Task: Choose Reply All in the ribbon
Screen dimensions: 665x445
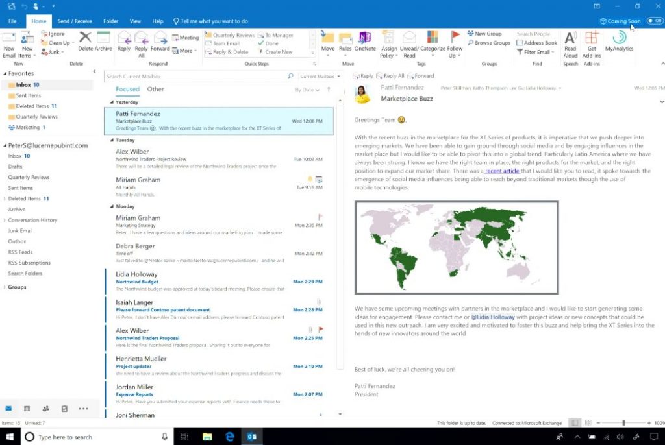Action: 141,45
